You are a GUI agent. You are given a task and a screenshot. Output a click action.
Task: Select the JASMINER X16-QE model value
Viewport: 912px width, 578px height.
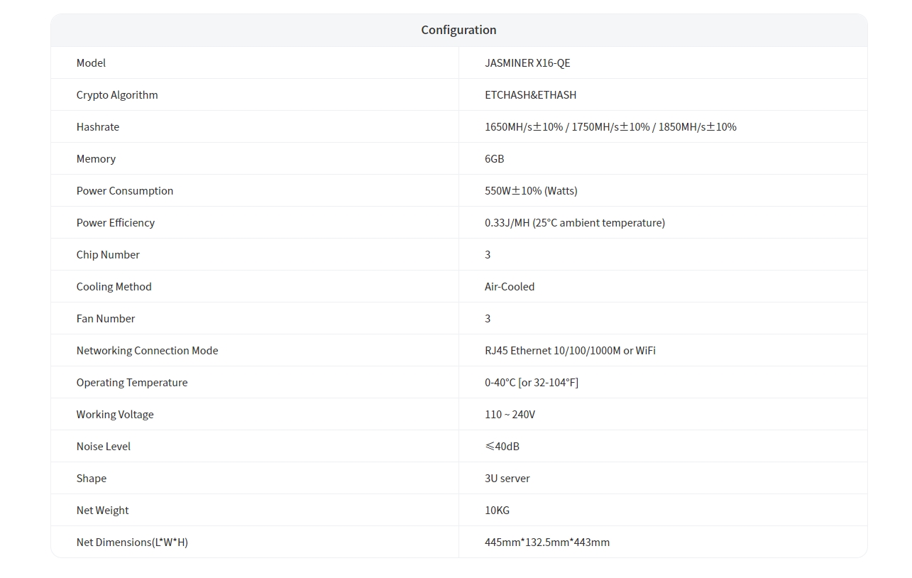coord(527,63)
